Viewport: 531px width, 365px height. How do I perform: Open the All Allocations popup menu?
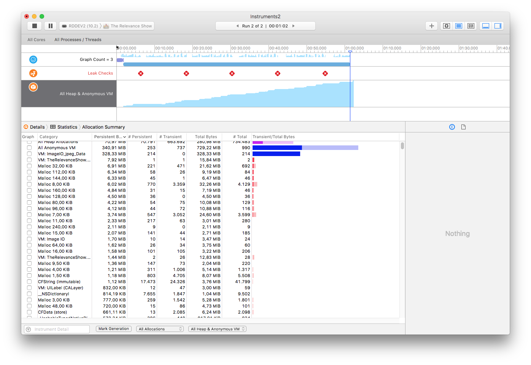160,329
